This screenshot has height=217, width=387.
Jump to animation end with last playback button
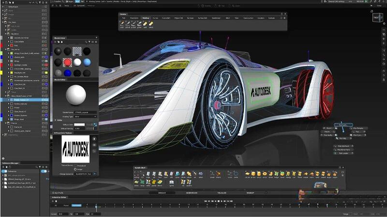click(x=232, y=201)
